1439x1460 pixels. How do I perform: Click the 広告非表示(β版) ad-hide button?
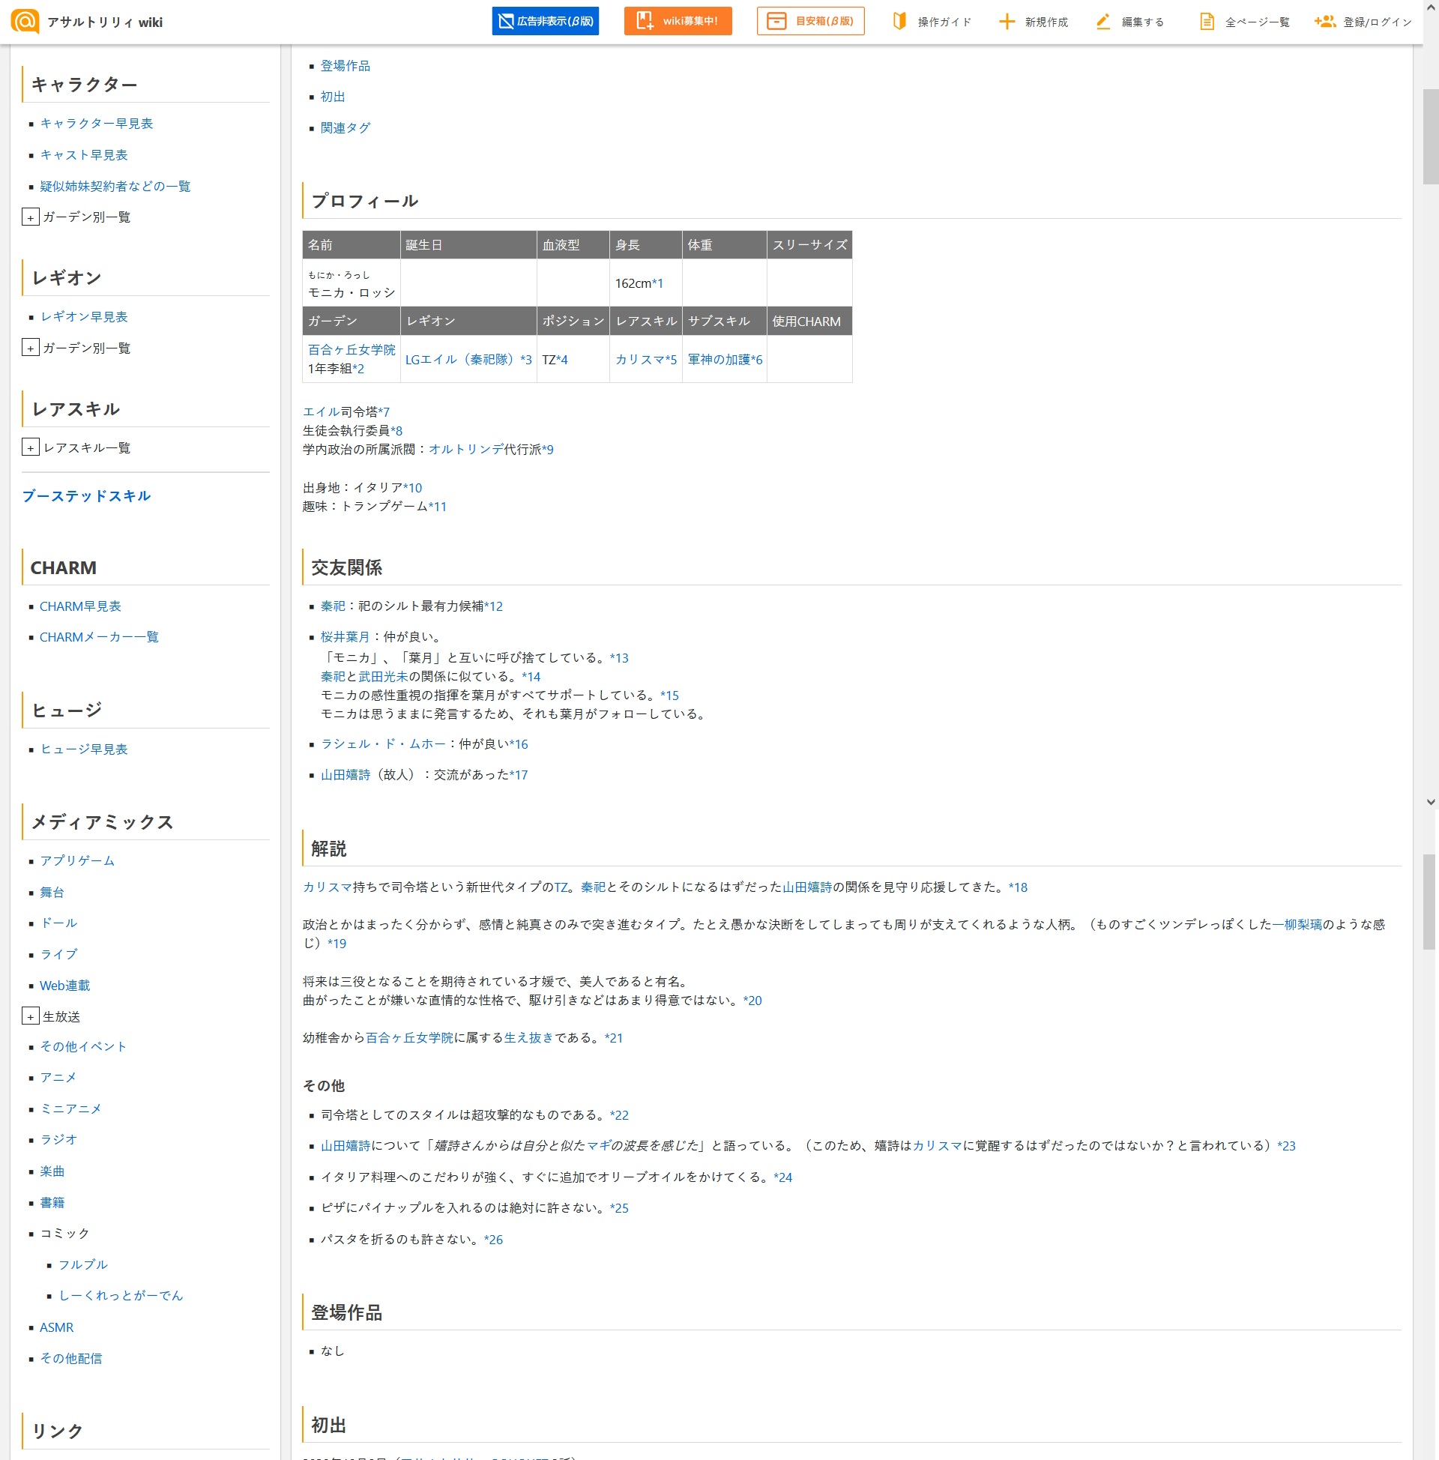pos(545,21)
